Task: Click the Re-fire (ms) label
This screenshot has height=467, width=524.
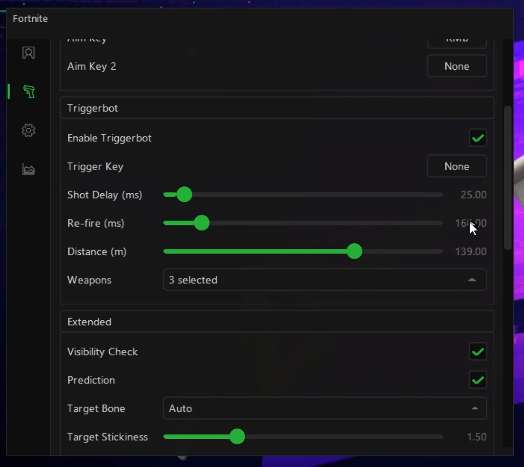Action: click(96, 223)
